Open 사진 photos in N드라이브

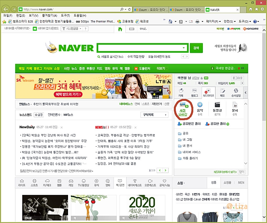point(183,109)
